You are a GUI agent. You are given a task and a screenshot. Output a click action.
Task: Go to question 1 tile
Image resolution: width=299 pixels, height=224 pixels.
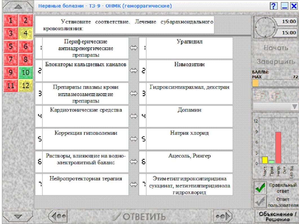pyautogui.click(x=10, y=20)
